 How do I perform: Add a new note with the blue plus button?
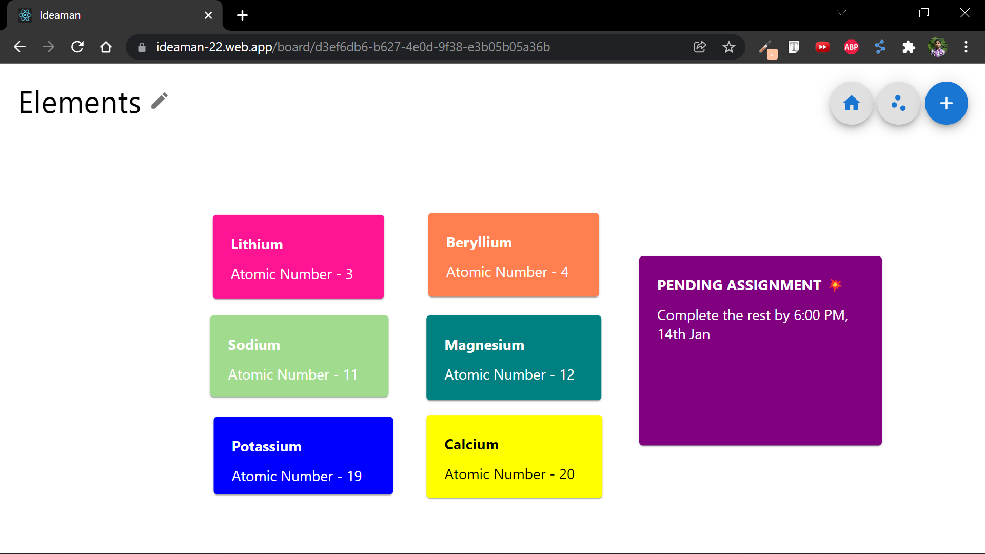pos(946,103)
